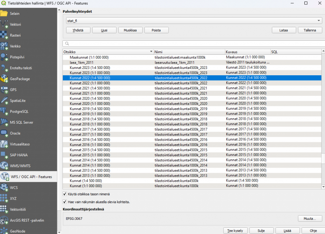The width and height of the screenshot is (325, 234).
Task: Select the XYZ tiles icon
Action: pyautogui.click(x=4, y=199)
